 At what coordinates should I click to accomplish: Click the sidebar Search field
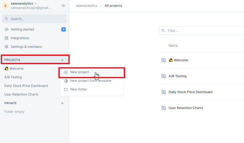point(34,19)
